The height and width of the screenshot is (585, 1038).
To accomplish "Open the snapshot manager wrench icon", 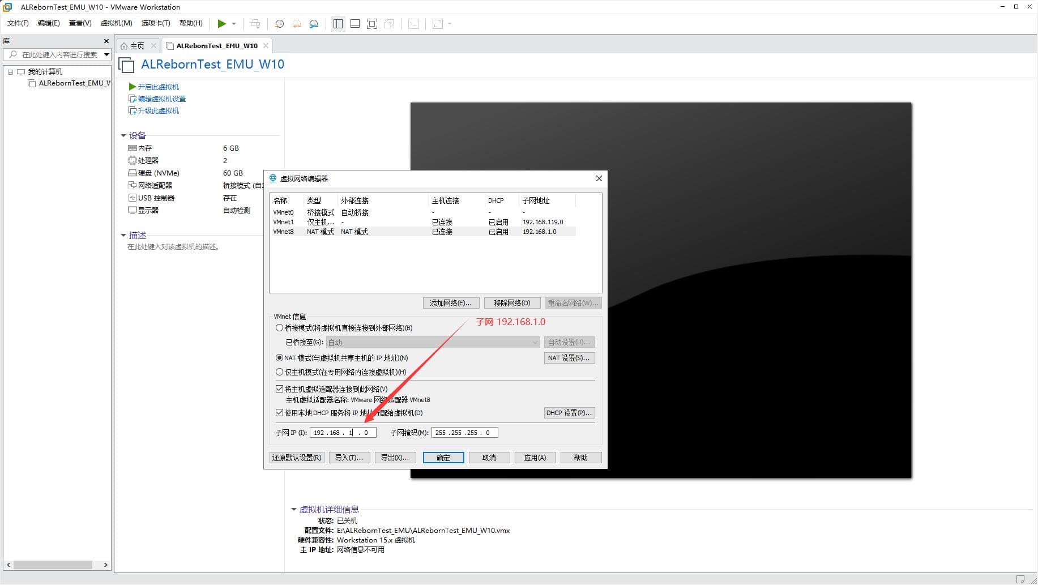I will 314,24.
